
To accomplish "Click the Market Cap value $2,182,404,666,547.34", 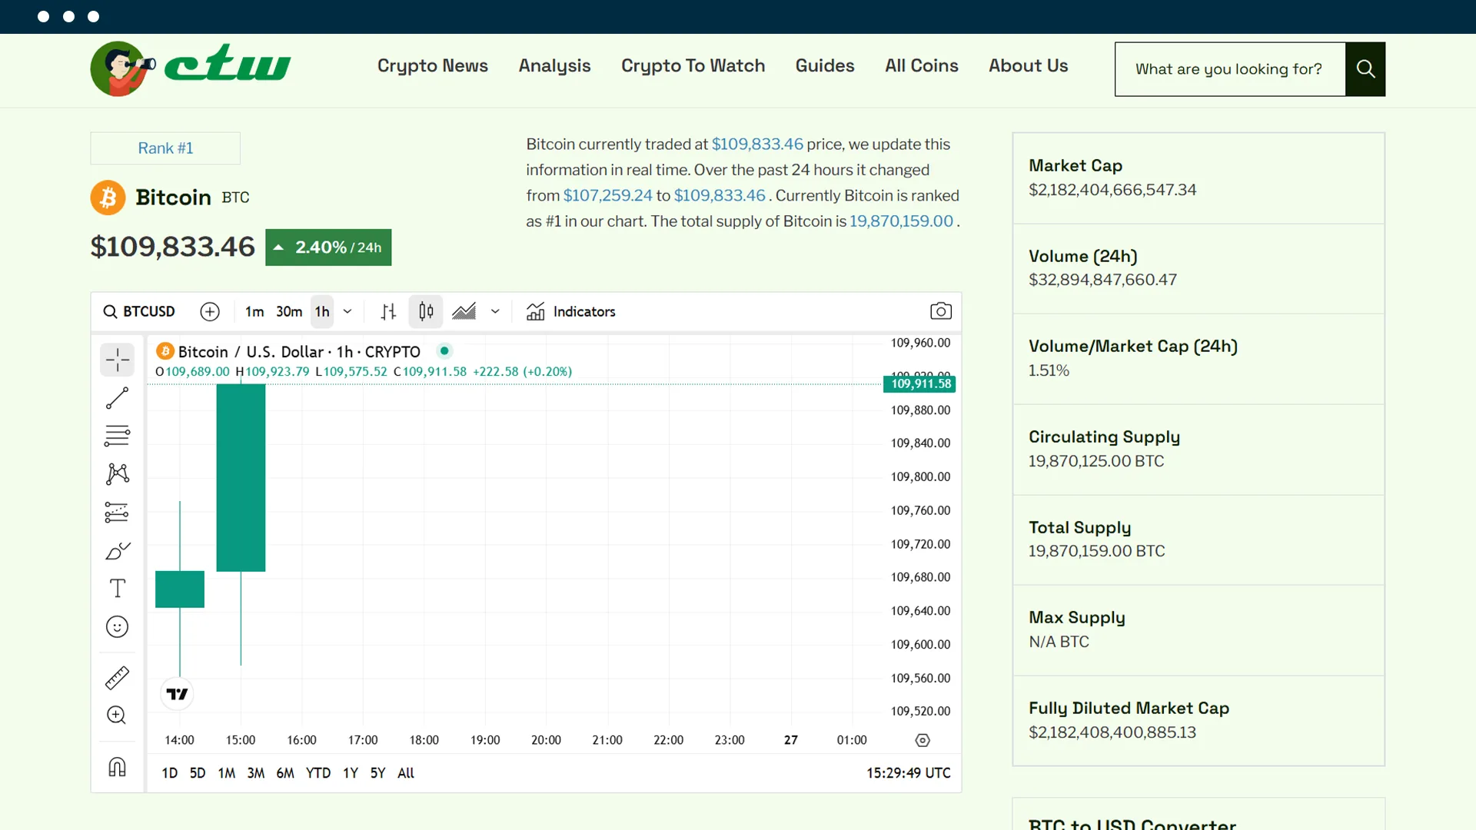I will (x=1112, y=190).
